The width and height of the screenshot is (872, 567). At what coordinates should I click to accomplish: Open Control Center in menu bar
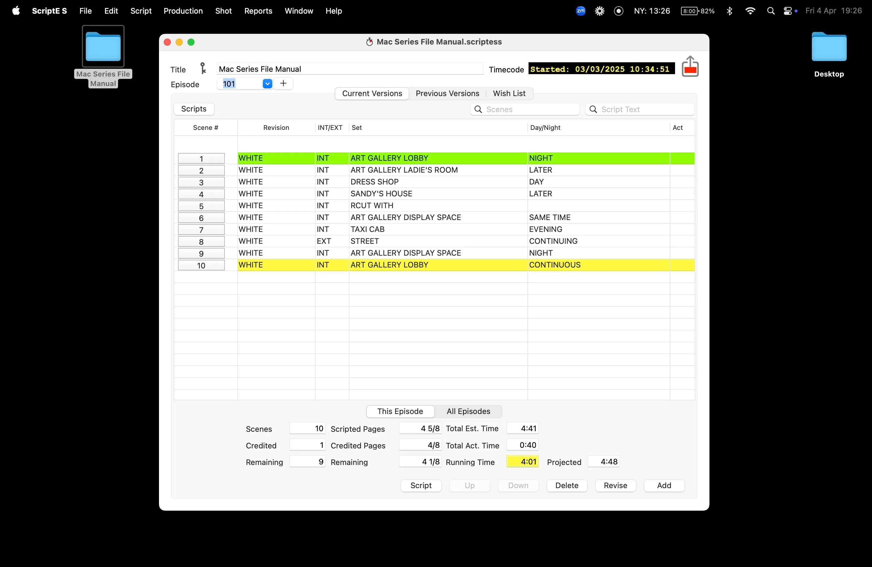(x=787, y=11)
